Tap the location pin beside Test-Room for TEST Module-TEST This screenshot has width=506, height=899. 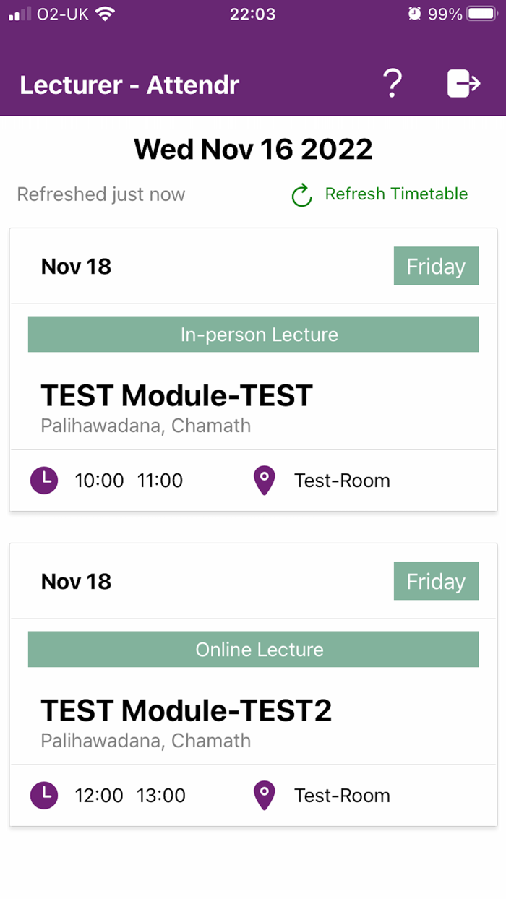click(x=263, y=480)
